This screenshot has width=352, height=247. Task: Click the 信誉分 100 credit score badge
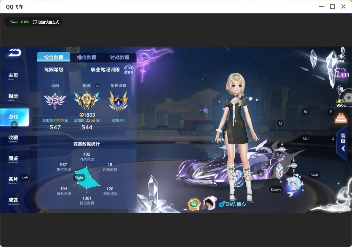tap(129, 69)
